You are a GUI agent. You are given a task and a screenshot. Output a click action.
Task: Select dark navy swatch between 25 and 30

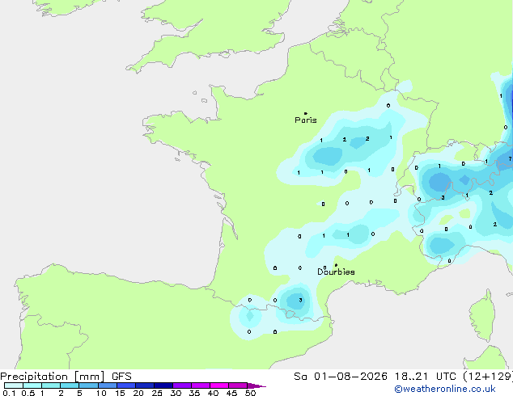163,385
